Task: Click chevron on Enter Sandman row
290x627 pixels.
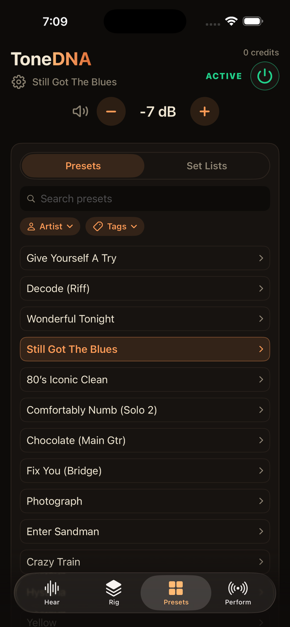Action: click(261, 531)
